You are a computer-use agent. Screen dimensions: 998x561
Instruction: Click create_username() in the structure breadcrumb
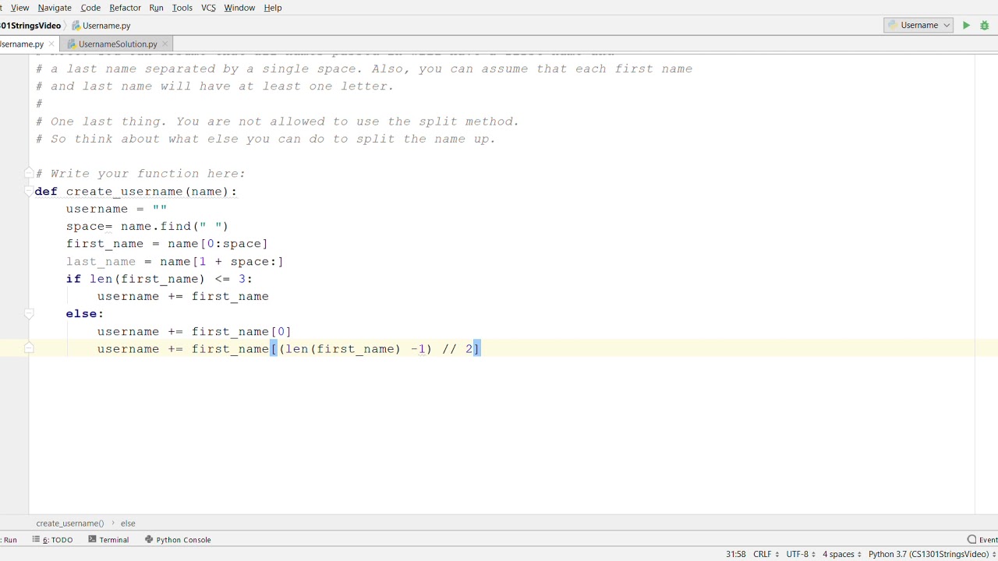(69, 524)
